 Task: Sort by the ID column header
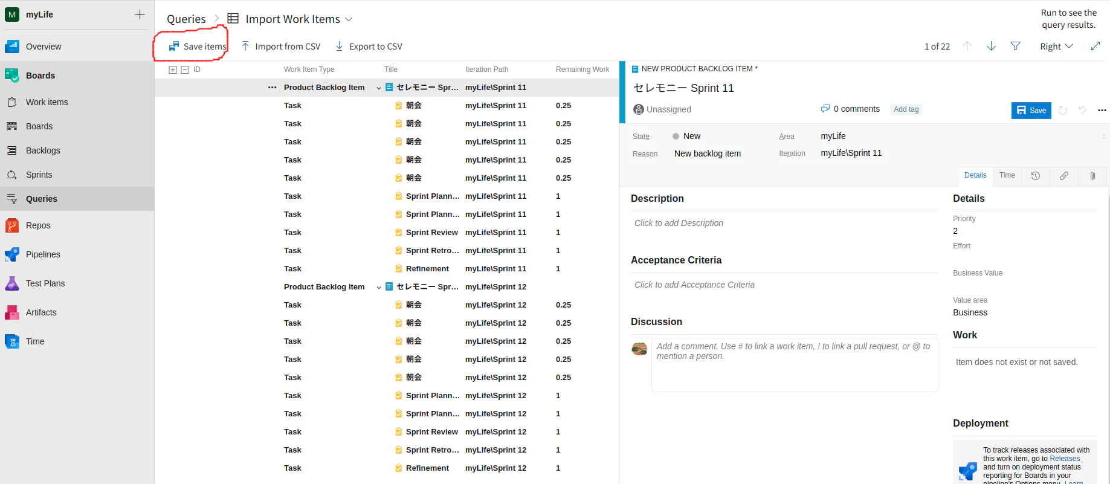pyautogui.click(x=197, y=69)
